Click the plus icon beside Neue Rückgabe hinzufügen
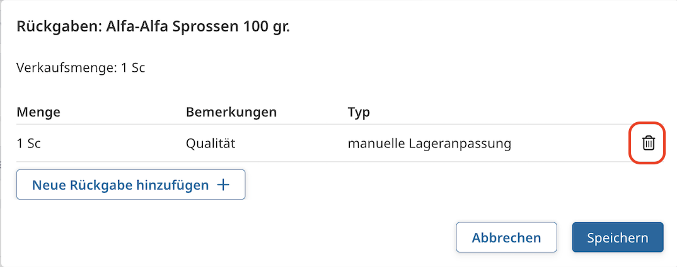 click(x=223, y=185)
